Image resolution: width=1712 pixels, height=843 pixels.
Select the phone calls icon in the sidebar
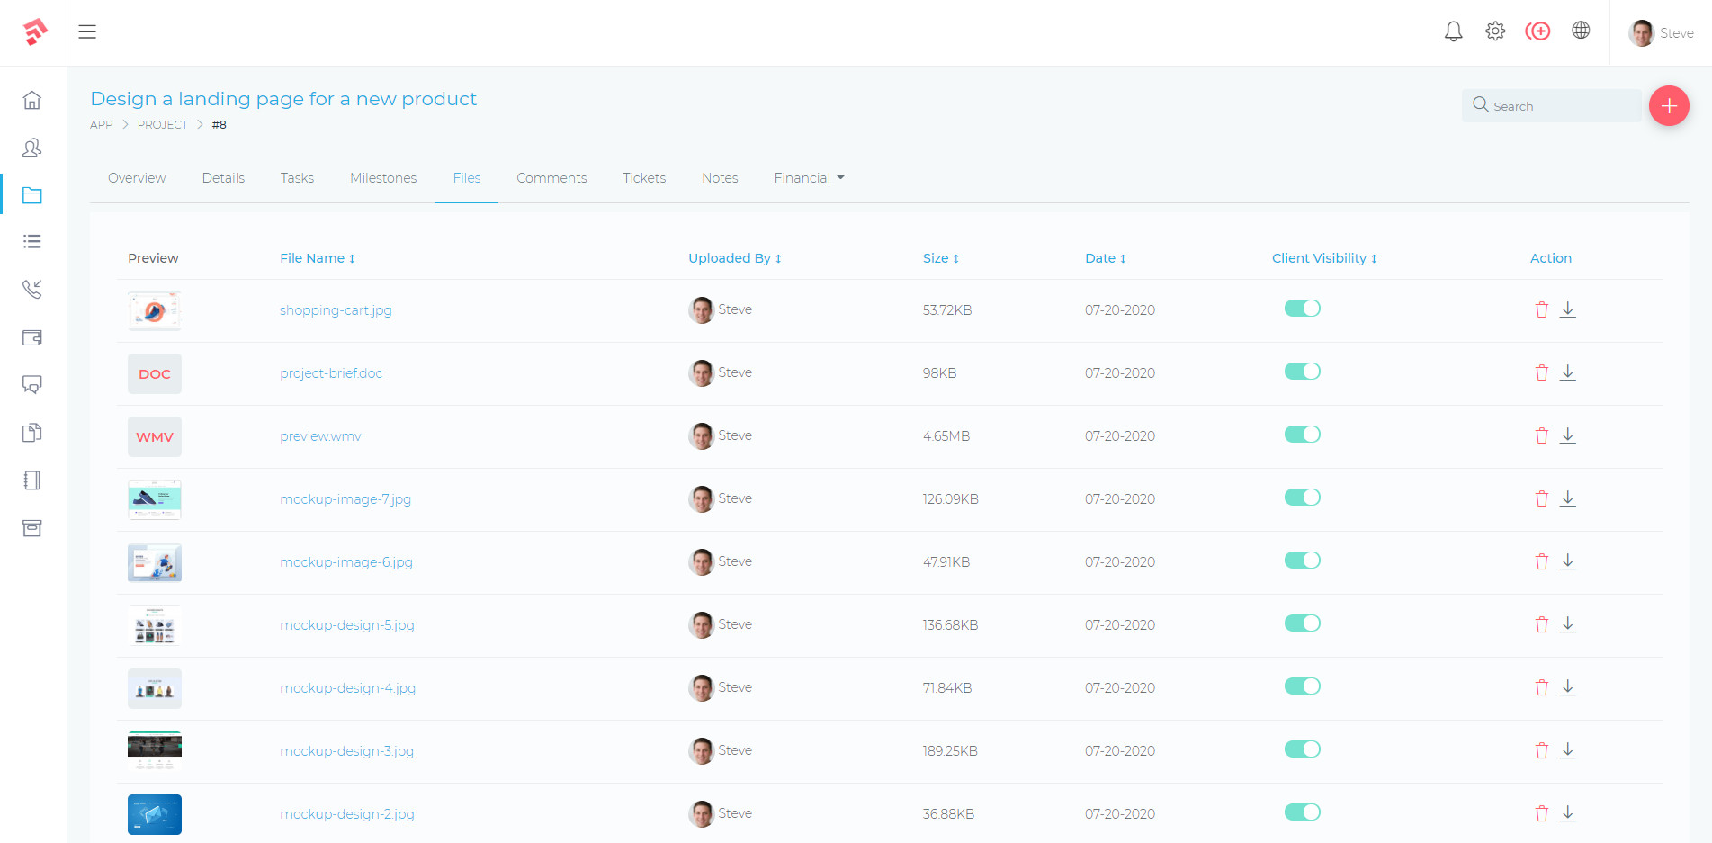(32, 290)
